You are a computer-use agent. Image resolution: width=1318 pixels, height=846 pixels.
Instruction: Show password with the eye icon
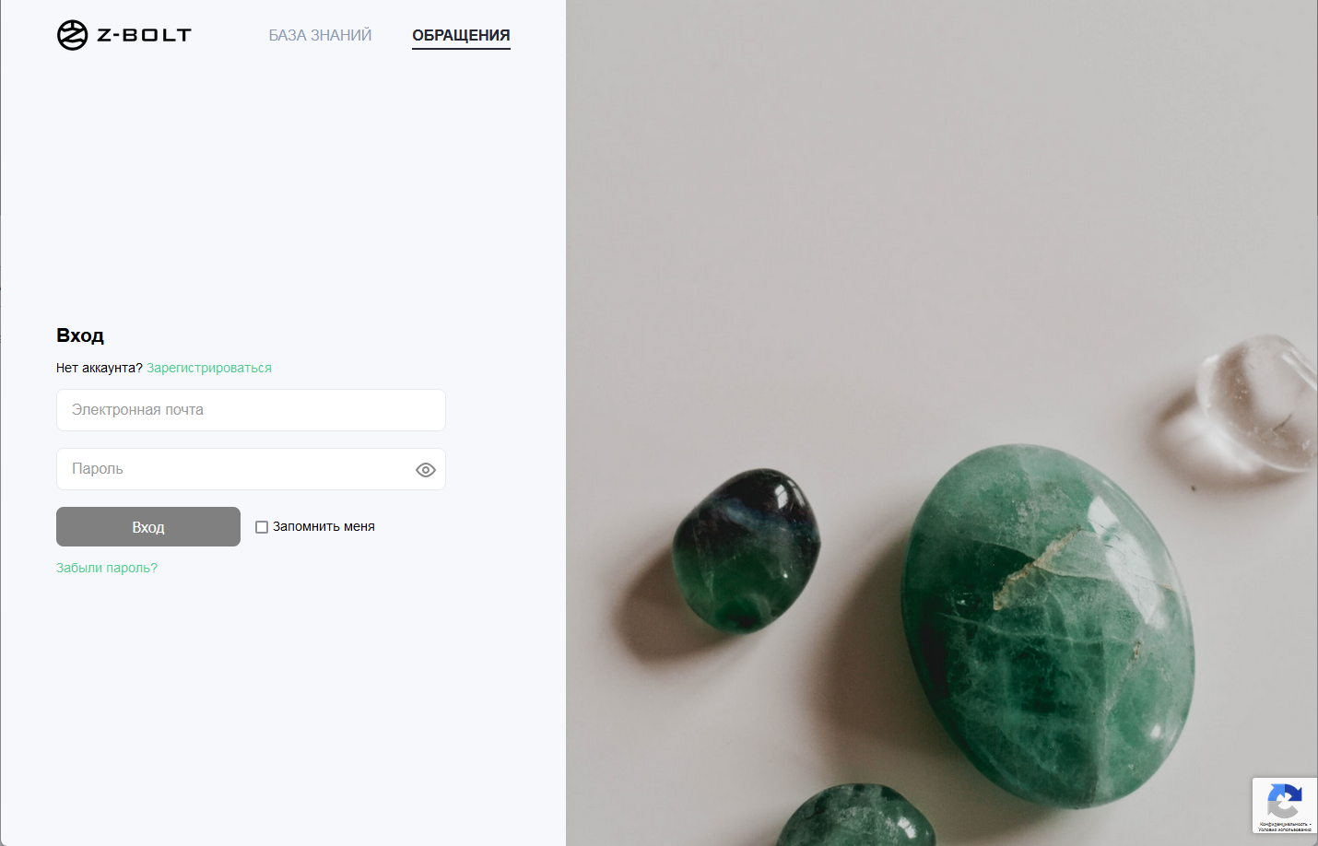tap(425, 470)
